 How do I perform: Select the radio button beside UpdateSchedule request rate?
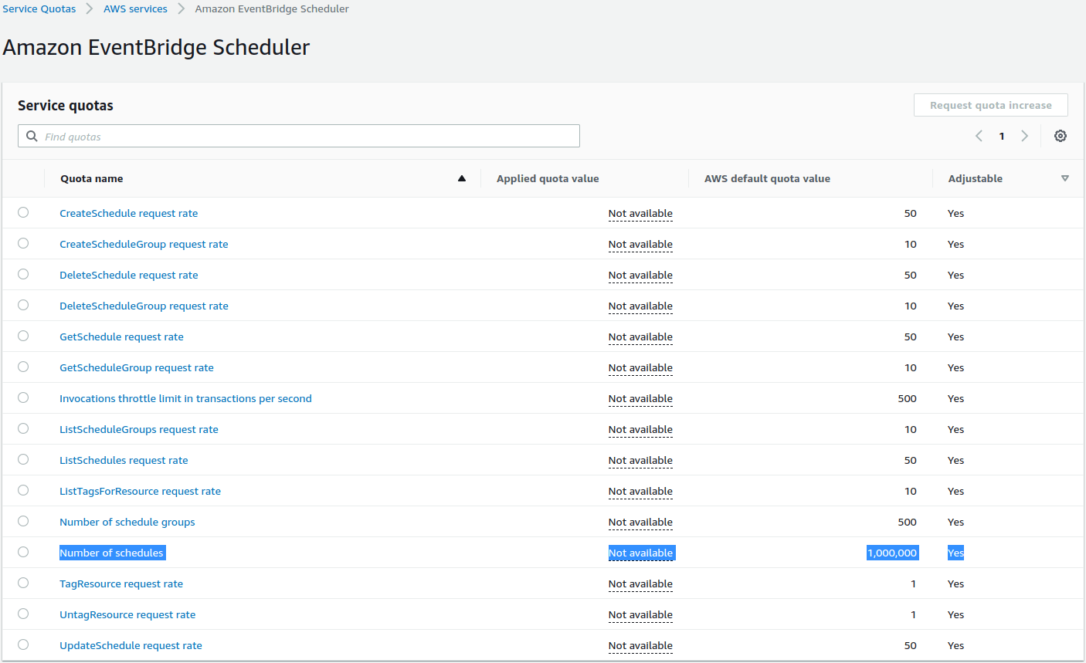coord(22,644)
